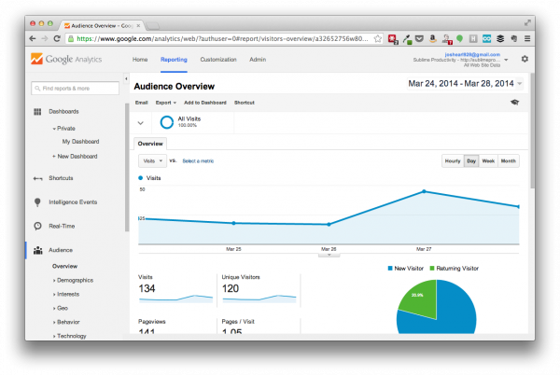The height and width of the screenshot is (375, 560).
Task: Click the fullscreen arrows icon in title bar
Action: pos(527,22)
